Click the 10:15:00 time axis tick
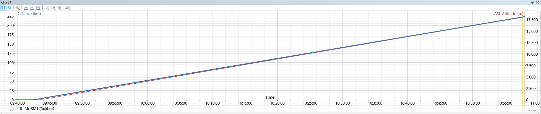Screen dimensions: 541x114 (x=245, y=103)
